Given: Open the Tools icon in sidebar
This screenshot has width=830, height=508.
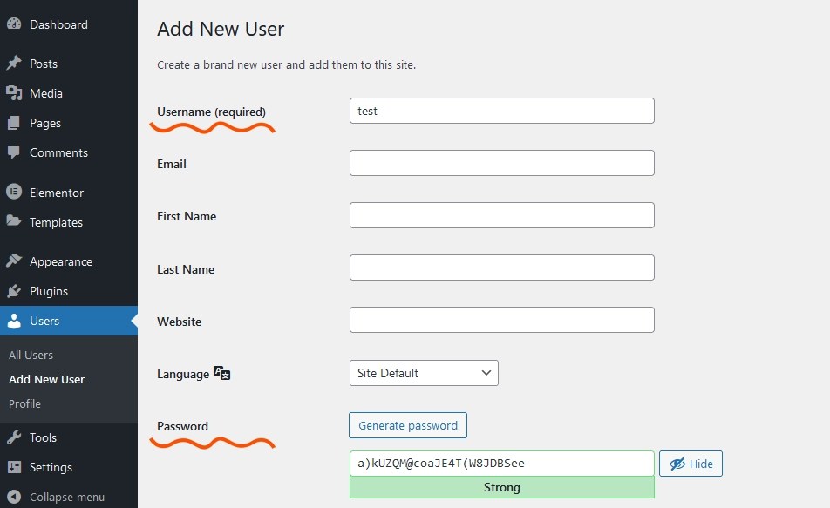Looking at the screenshot, I should pyautogui.click(x=17, y=437).
